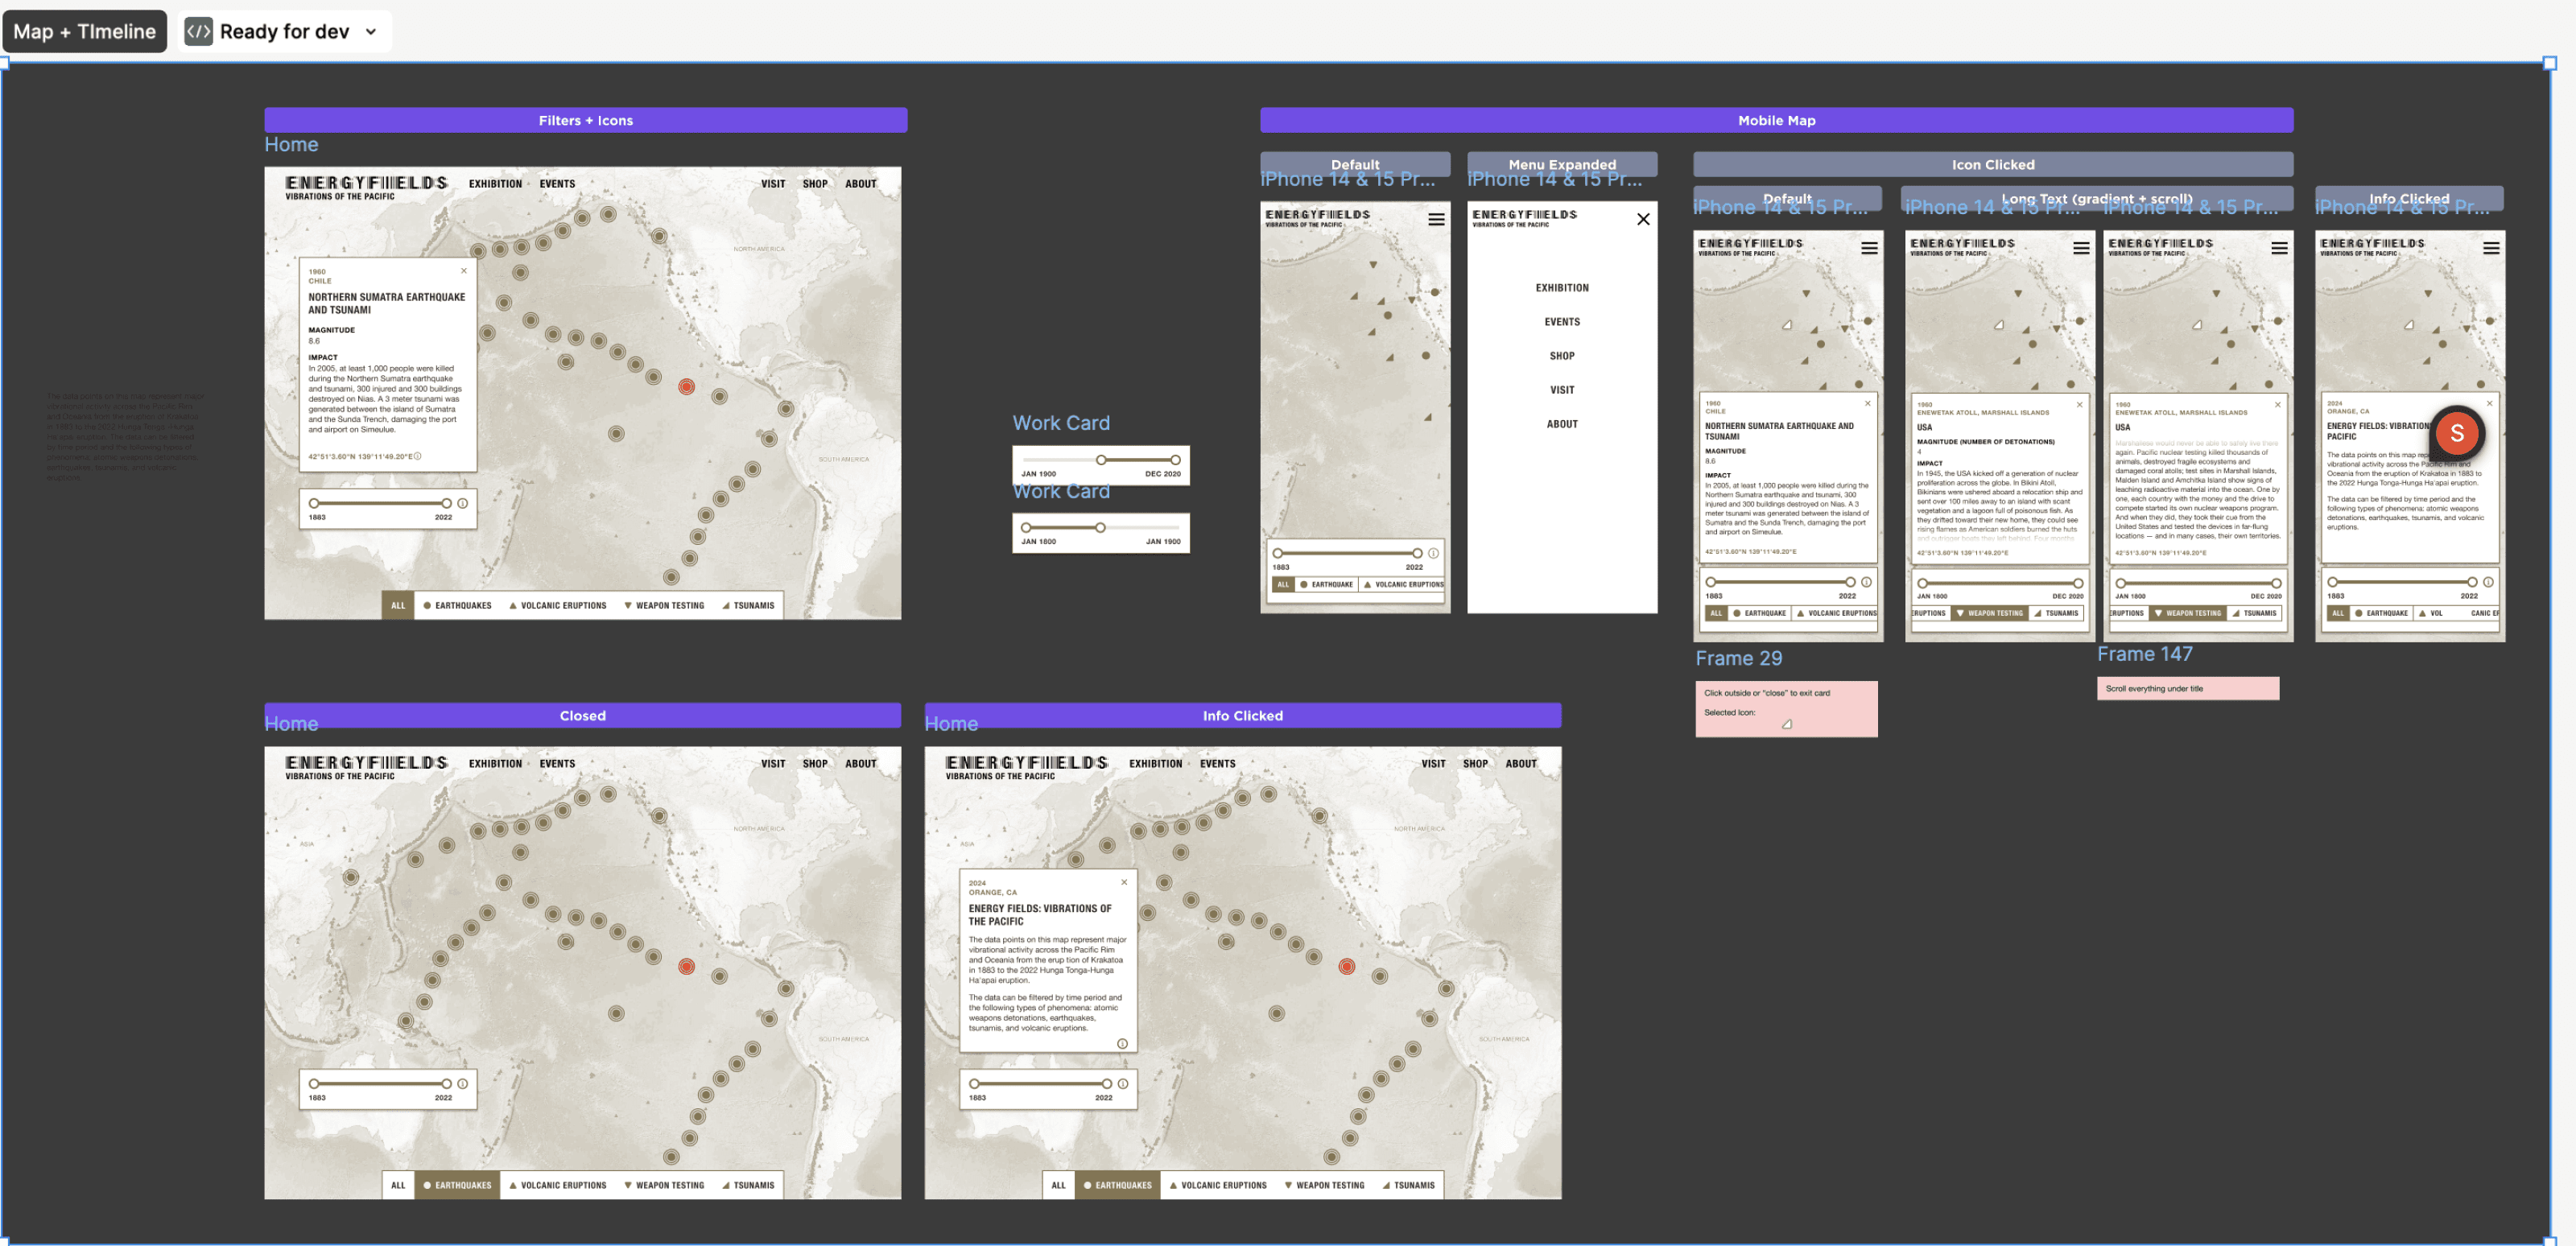Image resolution: width=2576 pixels, height=1246 pixels.
Task: Open hamburger menu in leftmost mobile Default frame
Action: pos(1436,219)
